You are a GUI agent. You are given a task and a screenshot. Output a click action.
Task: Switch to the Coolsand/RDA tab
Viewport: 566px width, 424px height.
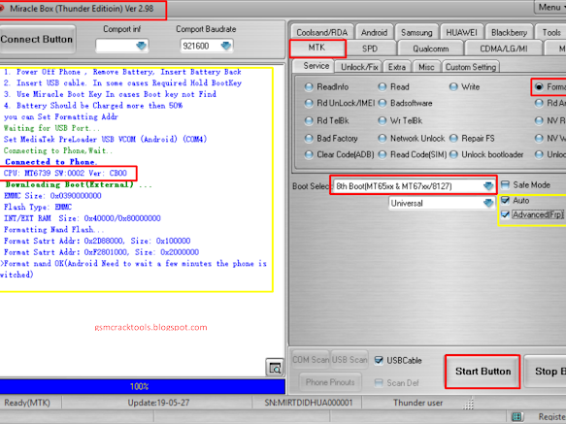point(322,32)
